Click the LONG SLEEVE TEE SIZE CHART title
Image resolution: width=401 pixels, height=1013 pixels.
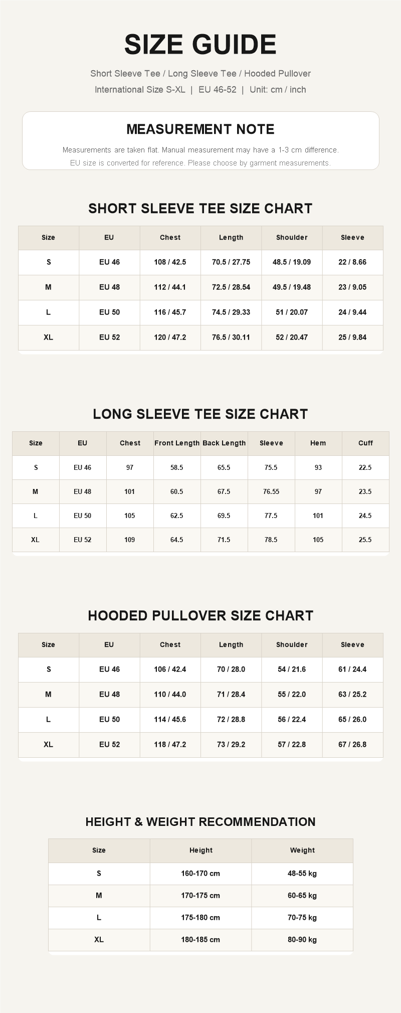(200, 414)
